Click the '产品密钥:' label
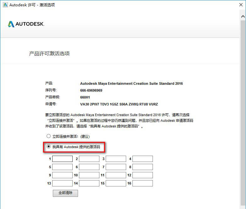This screenshot has width=246, height=209. tap(53, 97)
